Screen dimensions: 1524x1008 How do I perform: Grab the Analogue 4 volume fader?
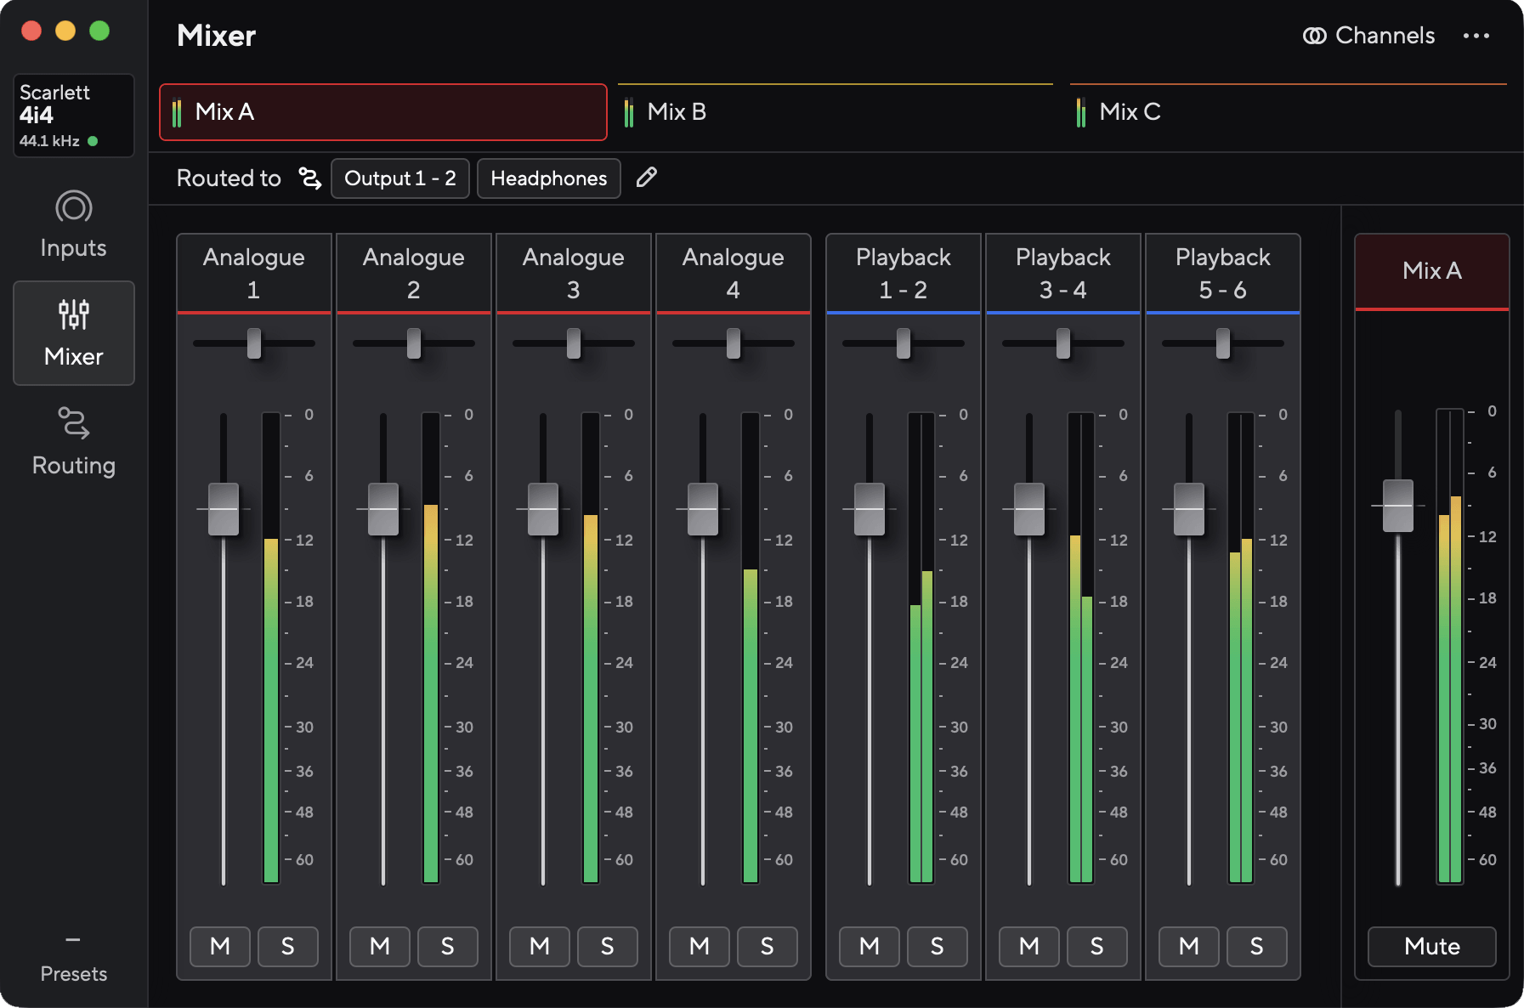703,509
